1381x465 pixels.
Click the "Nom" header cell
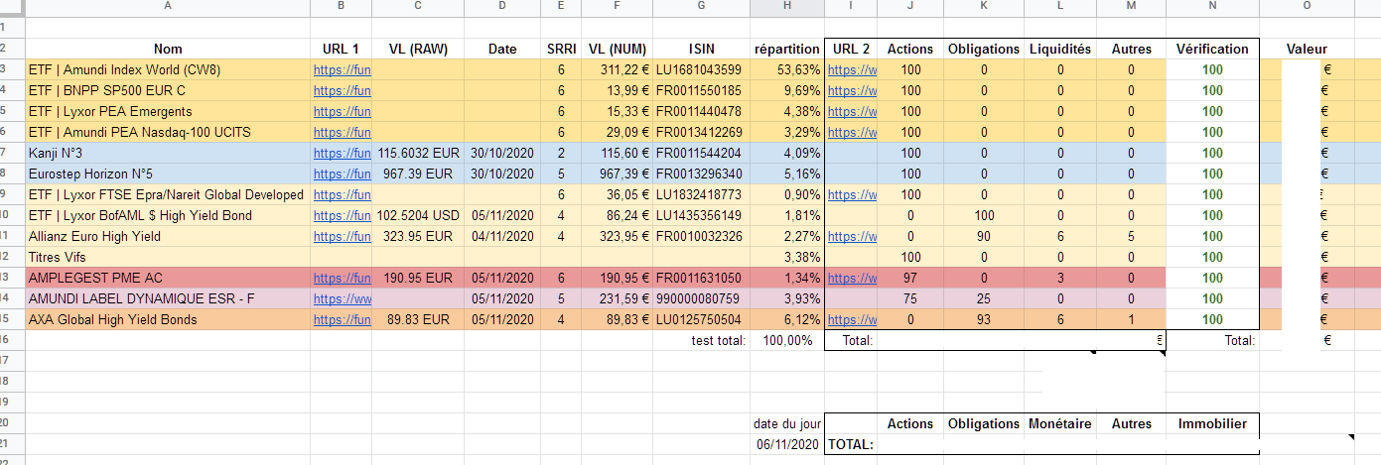click(x=168, y=49)
